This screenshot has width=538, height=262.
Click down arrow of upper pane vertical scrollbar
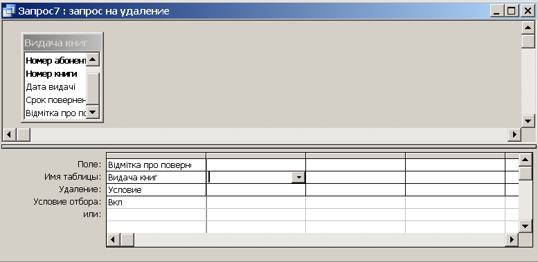(528, 120)
